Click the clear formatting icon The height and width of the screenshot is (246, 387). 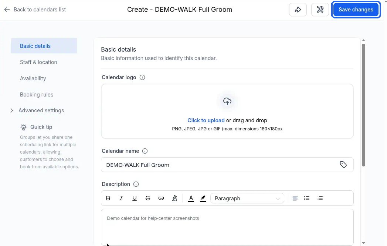click(174, 198)
